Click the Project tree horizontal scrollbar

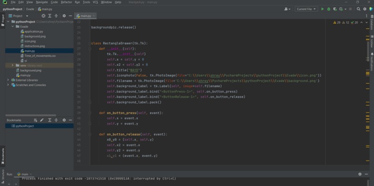[31, 115]
